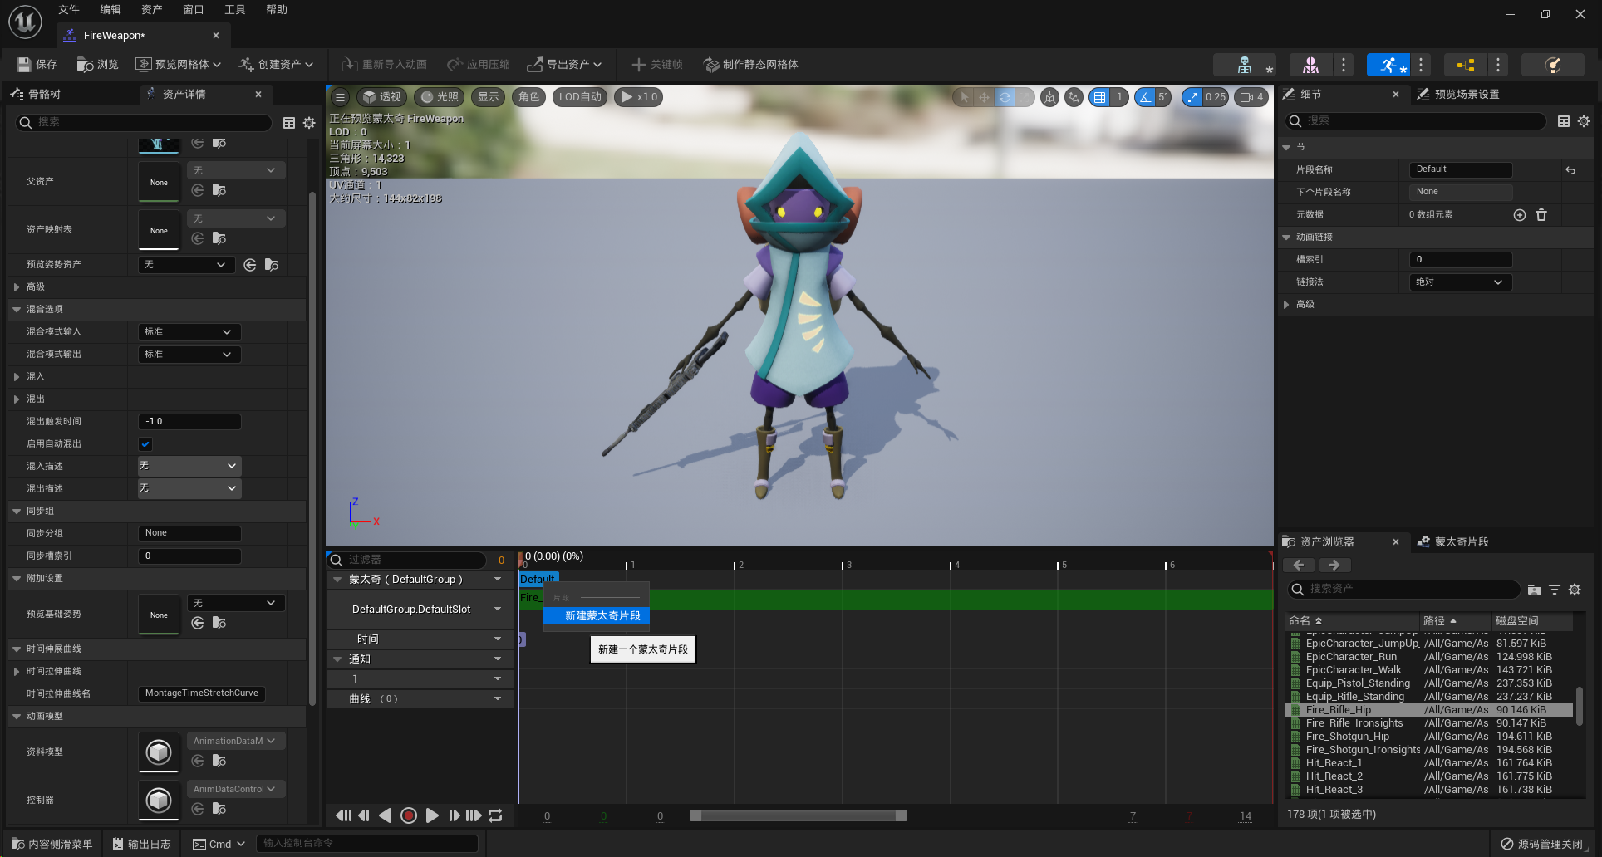Reset 片段名称 to default arrow
The height and width of the screenshot is (857, 1602).
coord(1570,170)
